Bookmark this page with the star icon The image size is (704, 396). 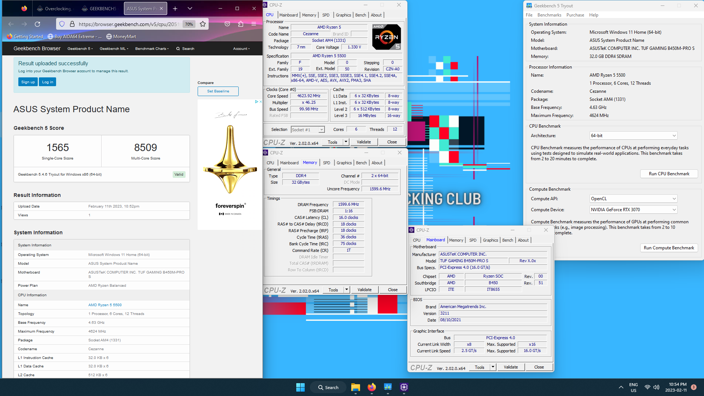point(203,24)
